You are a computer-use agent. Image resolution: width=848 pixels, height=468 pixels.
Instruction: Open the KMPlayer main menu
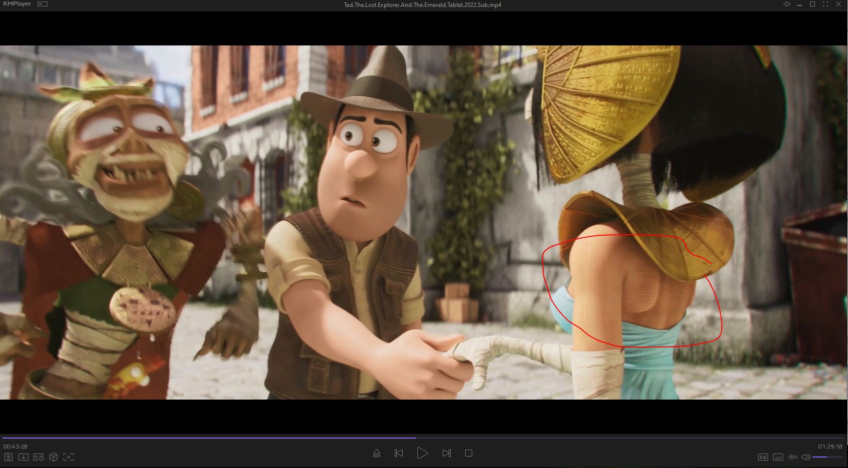[16, 4]
